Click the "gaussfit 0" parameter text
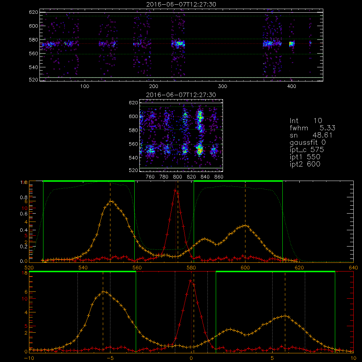The width and height of the screenshot is (362, 362). tap(307, 143)
